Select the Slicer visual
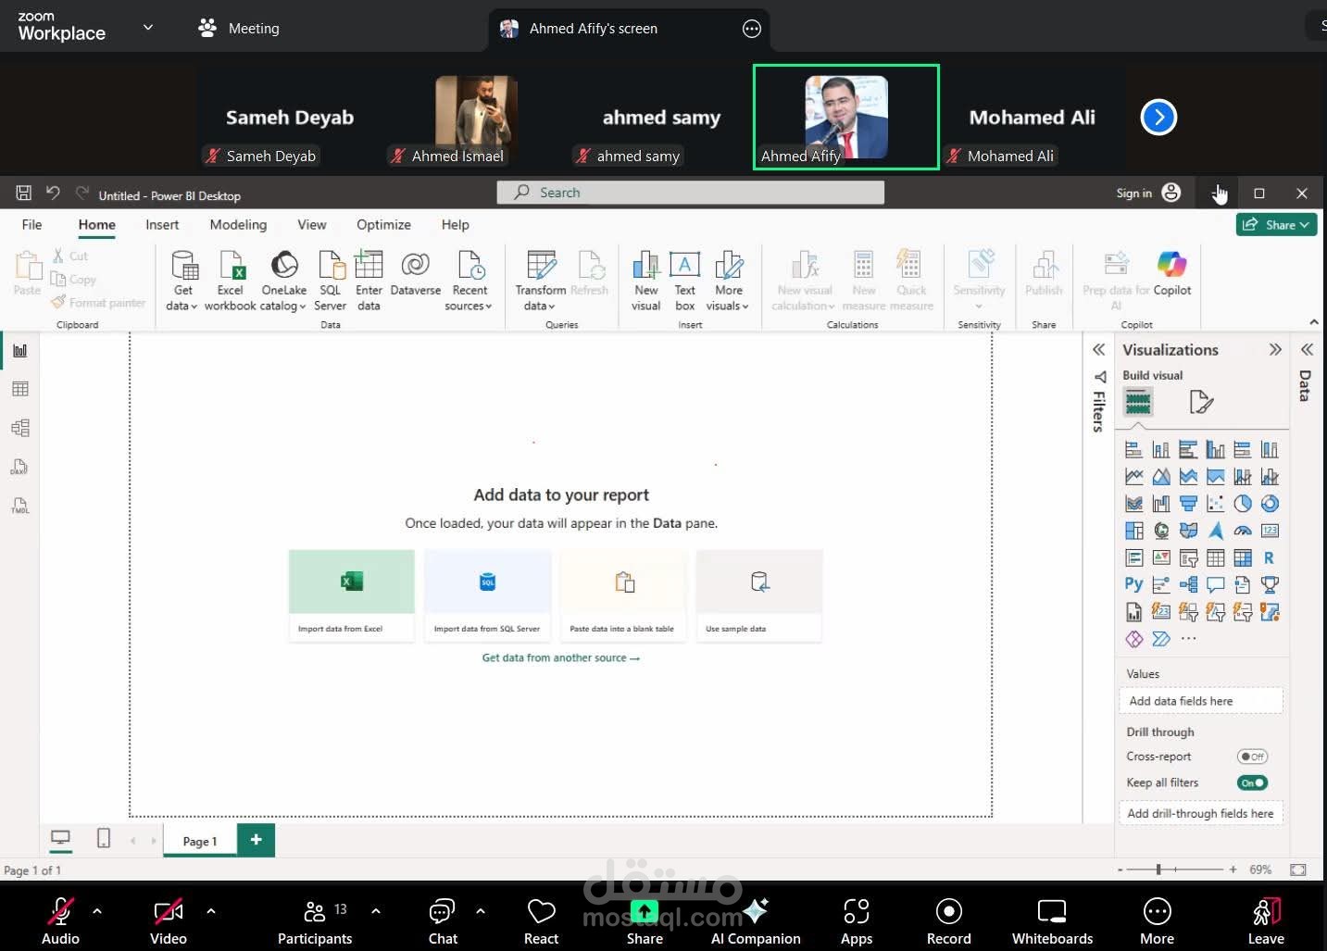 coord(1188,557)
